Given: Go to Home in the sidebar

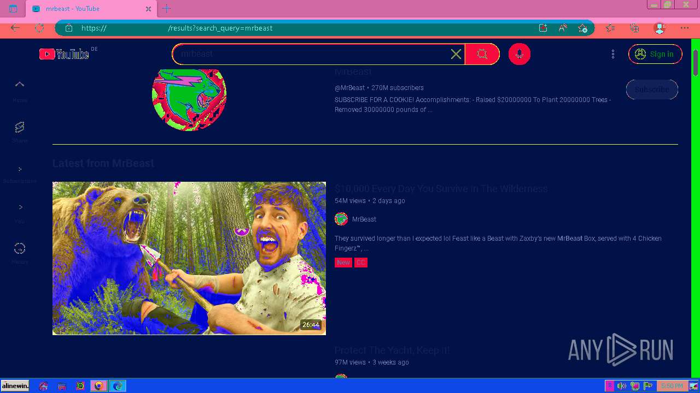Looking at the screenshot, I should (x=20, y=91).
